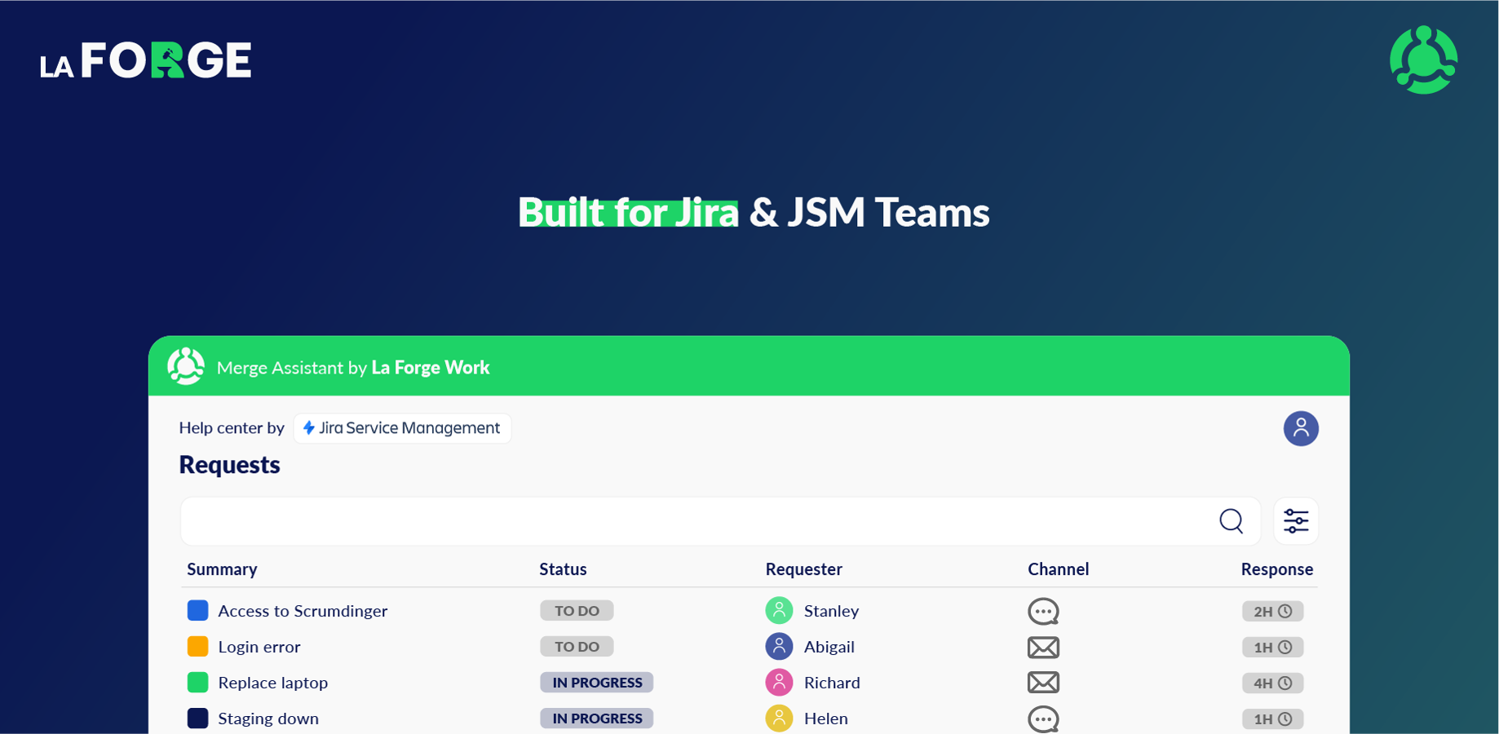Click the requester name "Abigail"
This screenshot has height=734, width=1499.
point(829,647)
